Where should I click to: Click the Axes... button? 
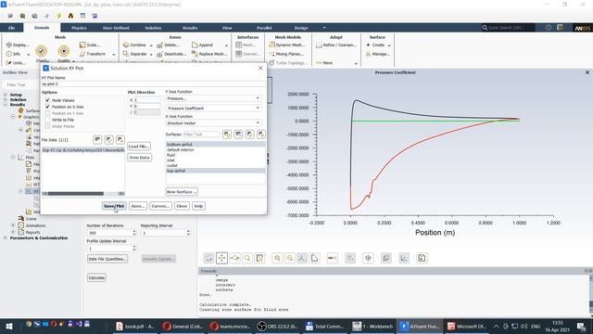pos(138,206)
